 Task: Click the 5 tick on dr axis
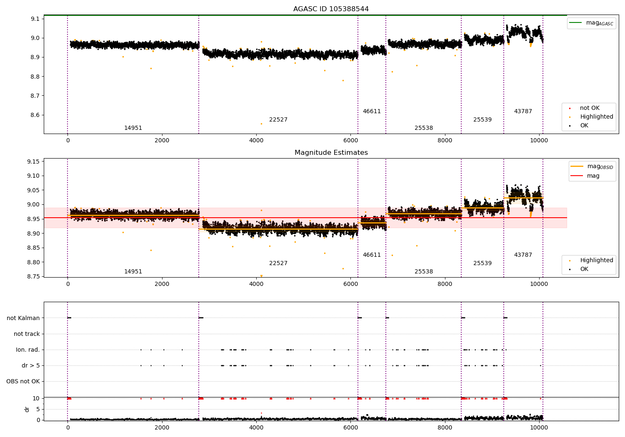(38, 410)
